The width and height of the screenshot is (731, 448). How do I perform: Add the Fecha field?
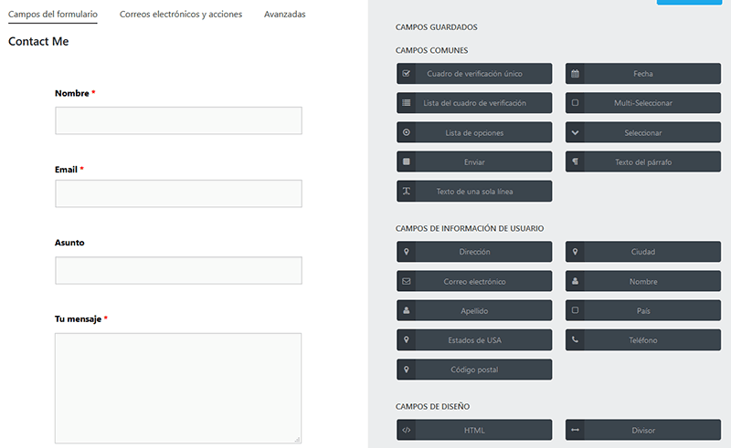(643, 74)
